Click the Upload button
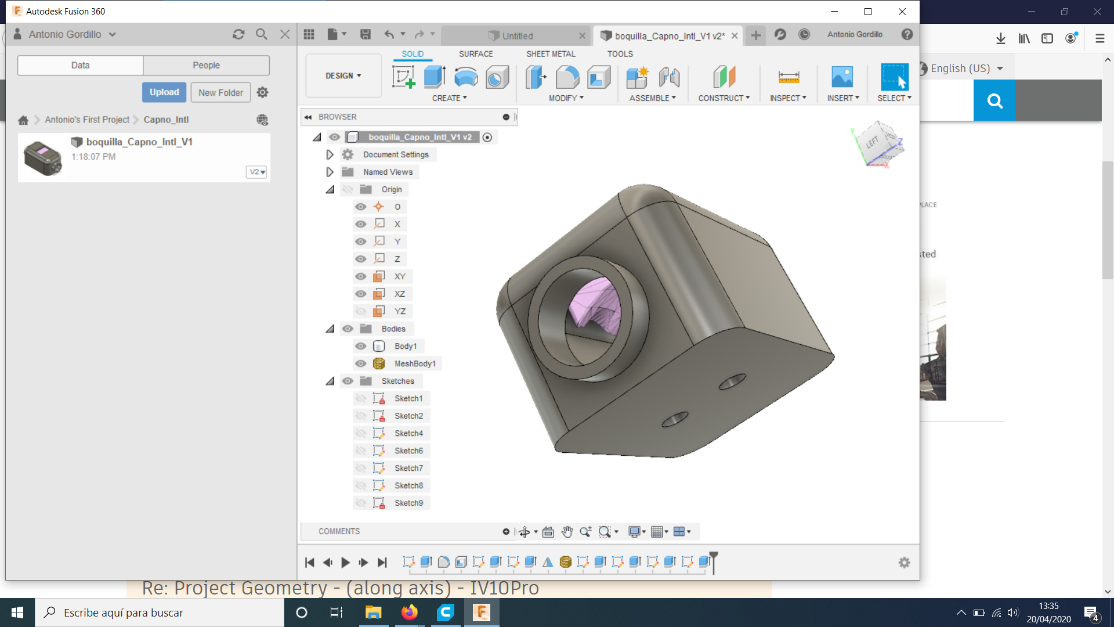The width and height of the screenshot is (1114, 627). 164,92
